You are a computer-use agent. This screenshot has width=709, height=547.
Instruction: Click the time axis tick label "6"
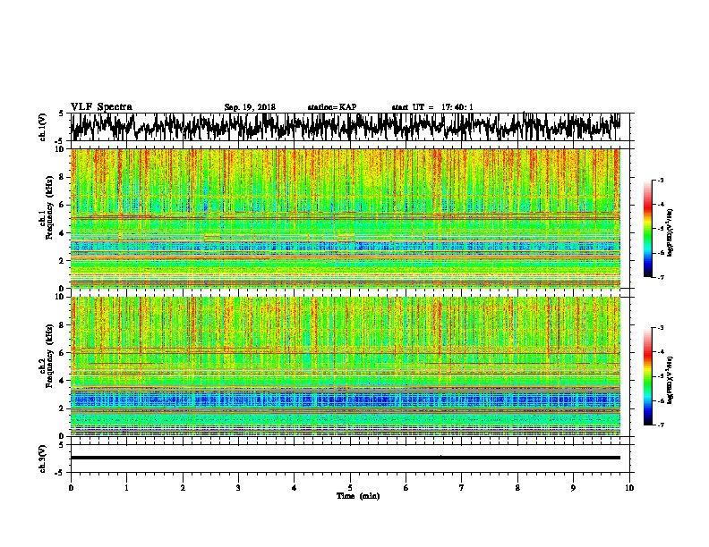click(406, 488)
